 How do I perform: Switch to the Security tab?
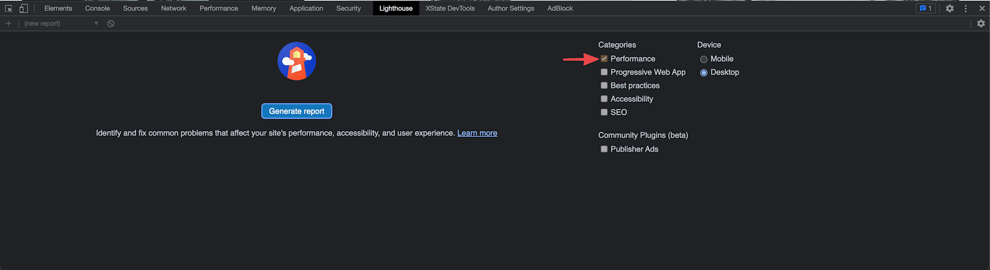(x=348, y=8)
